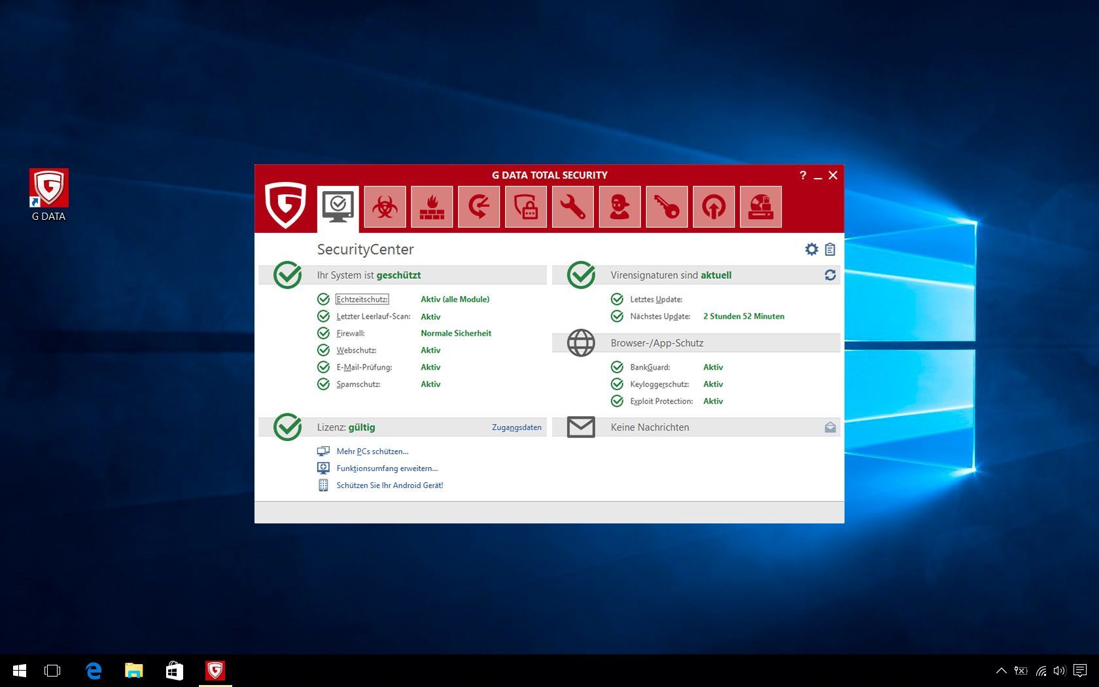Launch Microsoft Edge from the taskbar
Screen dimensions: 1099x687
click(94, 671)
